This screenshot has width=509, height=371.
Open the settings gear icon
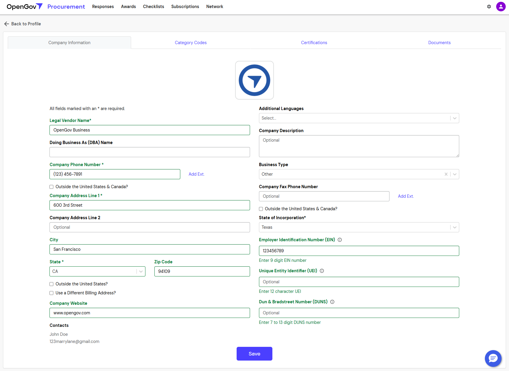click(489, 7)
